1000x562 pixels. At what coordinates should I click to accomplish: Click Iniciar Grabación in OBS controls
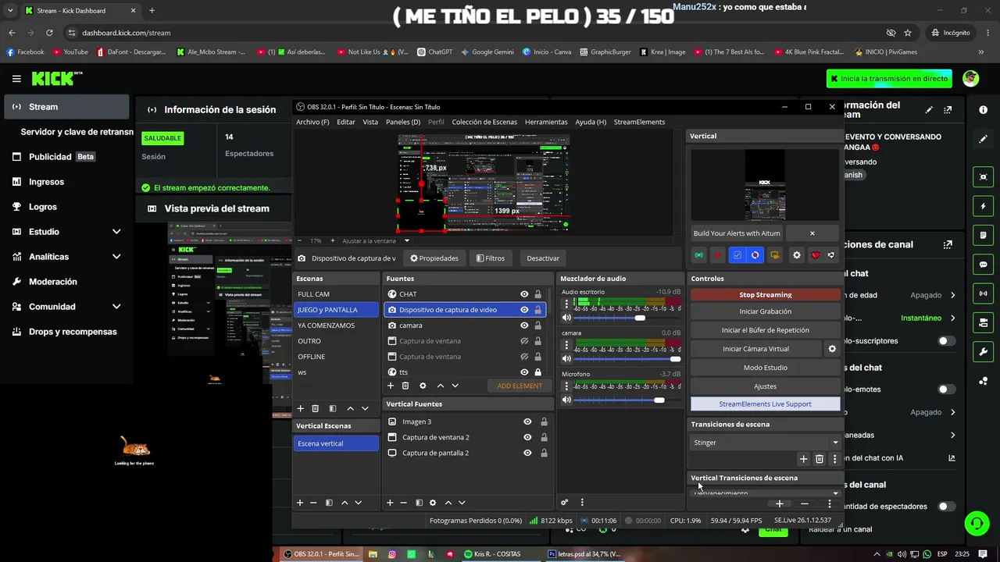[x=766, y=311]
